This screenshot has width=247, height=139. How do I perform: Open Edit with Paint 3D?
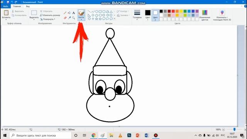222,15
